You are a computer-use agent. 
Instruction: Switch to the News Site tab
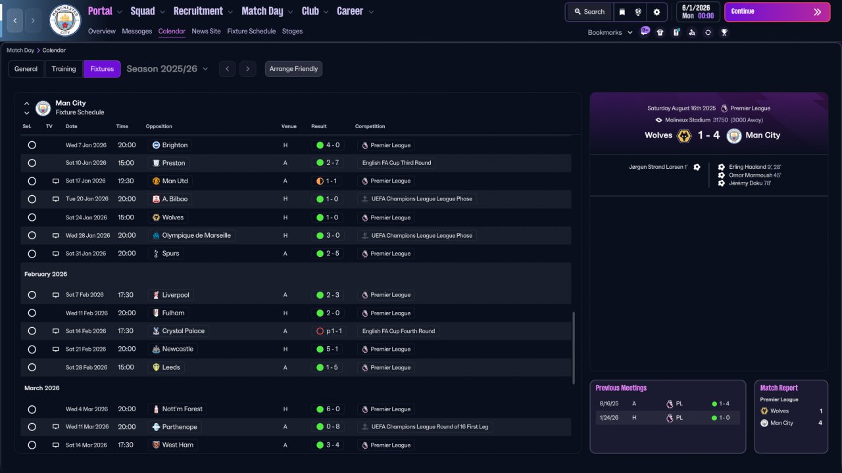207,31
